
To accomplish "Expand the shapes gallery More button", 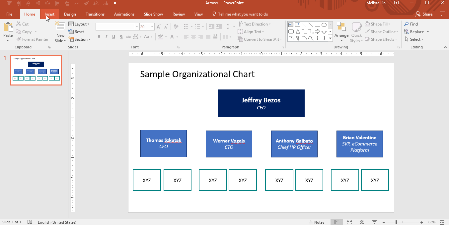I will (x=330, y=38).
